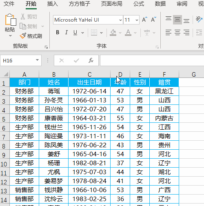This screenshot has width=204, height=206.
Task: Open the Paste options dropdown arrow
Action: tap(10, 36)
